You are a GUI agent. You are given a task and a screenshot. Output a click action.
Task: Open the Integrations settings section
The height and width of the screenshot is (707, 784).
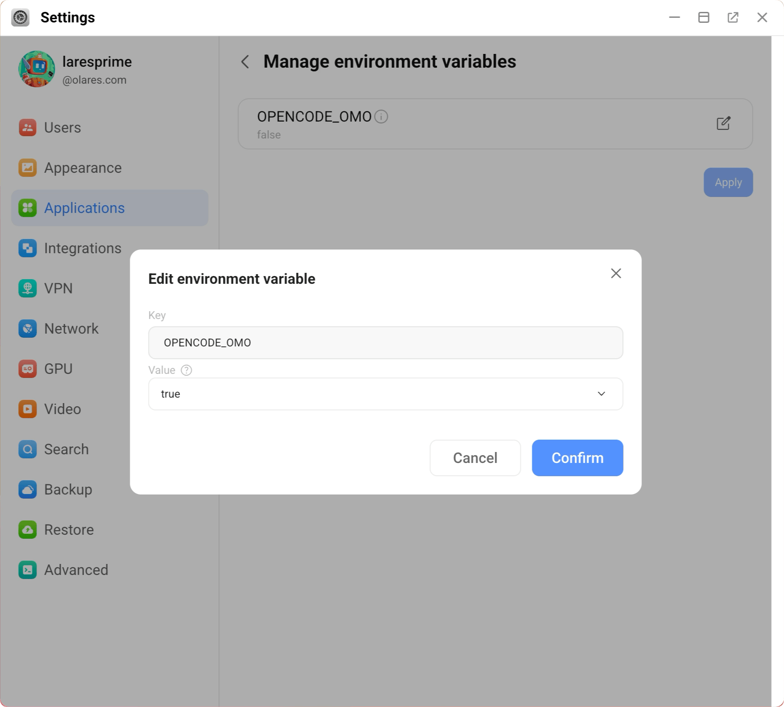click(x=82, y=248)
